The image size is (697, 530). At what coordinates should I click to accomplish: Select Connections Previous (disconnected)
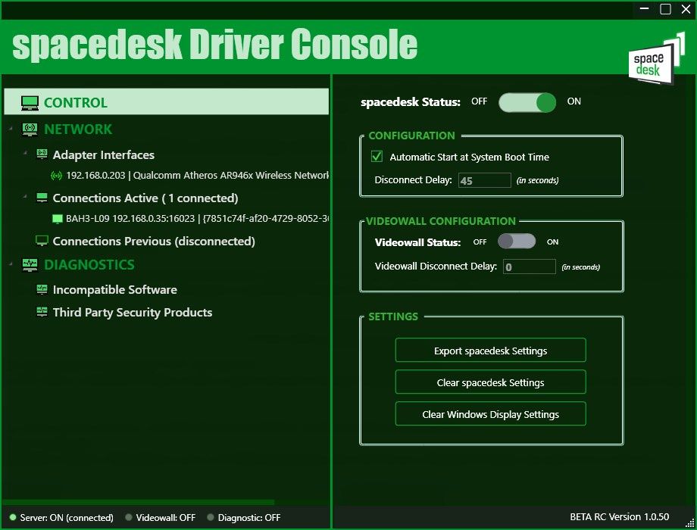tap(154, 242)
